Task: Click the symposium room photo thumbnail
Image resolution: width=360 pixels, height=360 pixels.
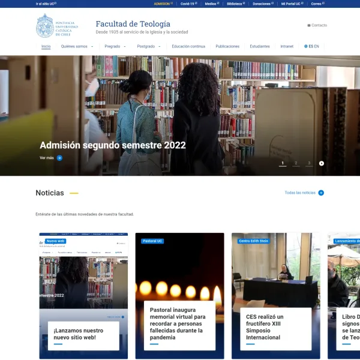Action: click(276, 271)
